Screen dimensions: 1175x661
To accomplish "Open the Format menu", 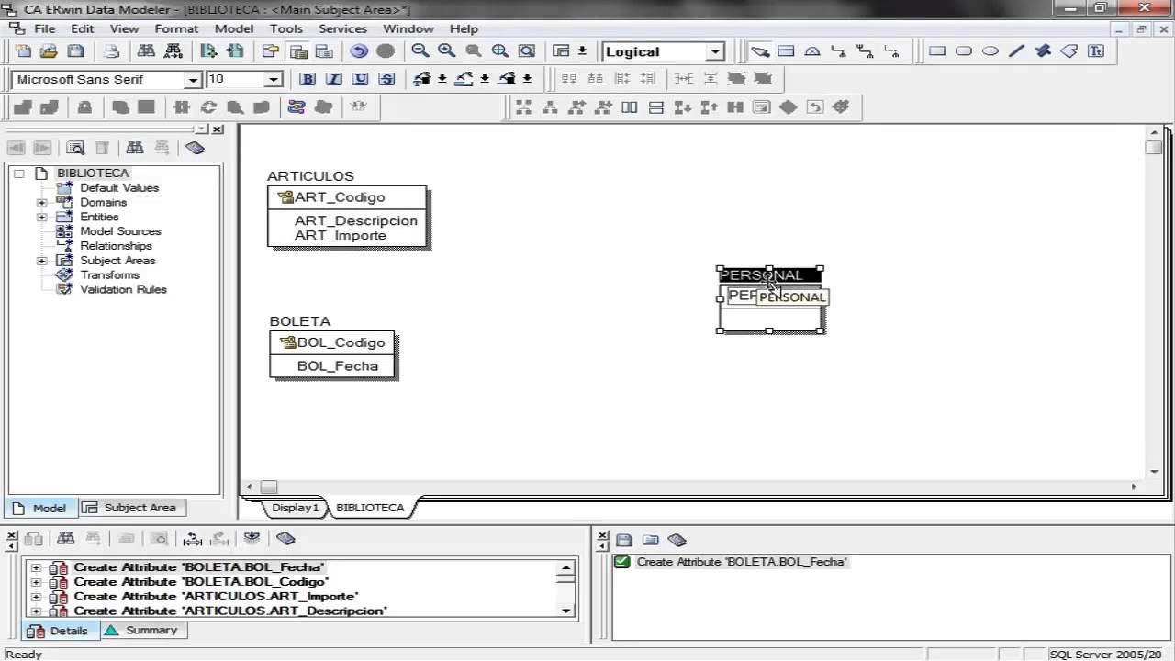I will [176, 28].
